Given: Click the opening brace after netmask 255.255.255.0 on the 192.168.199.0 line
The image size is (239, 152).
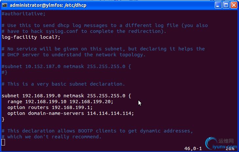Looking at the screenshot, I should 130,96.
